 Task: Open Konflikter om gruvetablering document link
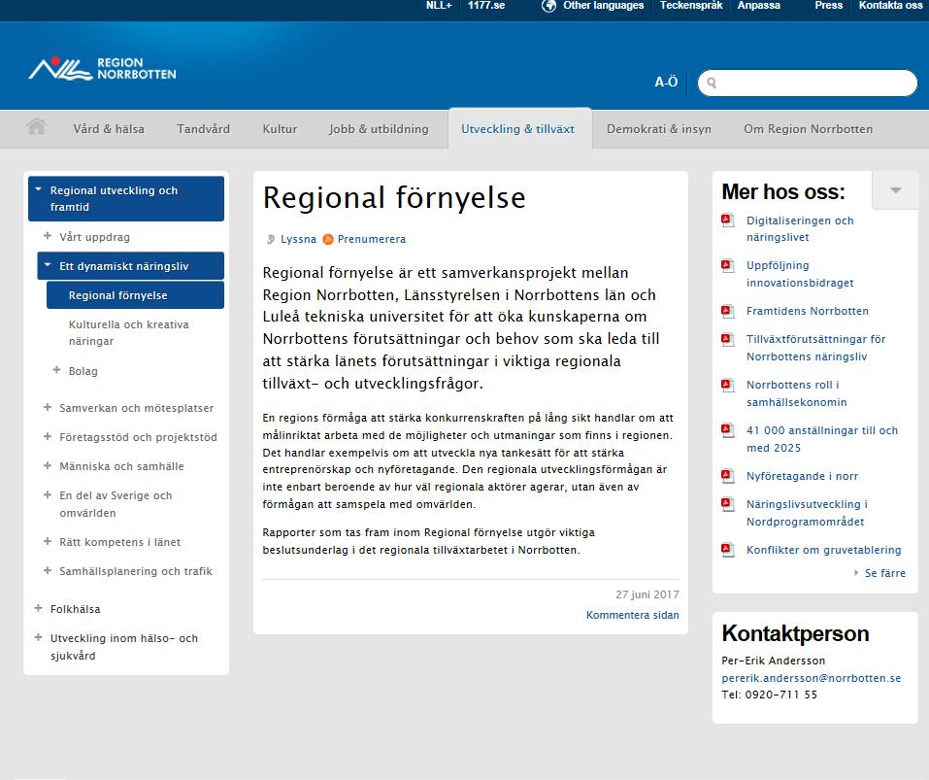[823, 550]
